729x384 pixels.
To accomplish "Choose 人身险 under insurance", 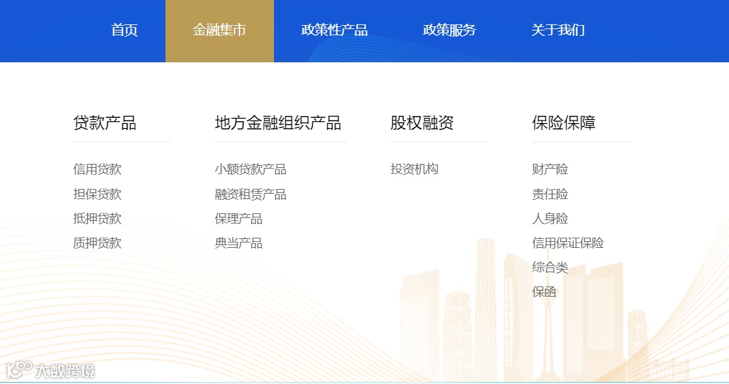I will 551,218.
